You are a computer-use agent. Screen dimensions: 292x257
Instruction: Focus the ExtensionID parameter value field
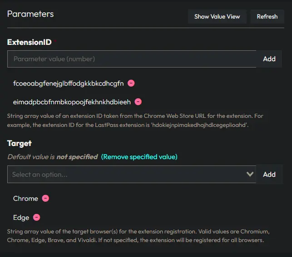[x=132, y=59]
